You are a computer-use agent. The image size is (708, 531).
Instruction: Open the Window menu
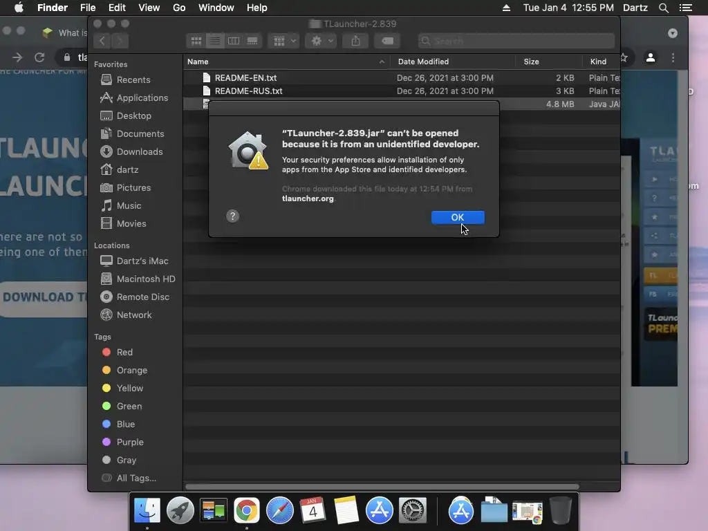click(x=216, y=8)
